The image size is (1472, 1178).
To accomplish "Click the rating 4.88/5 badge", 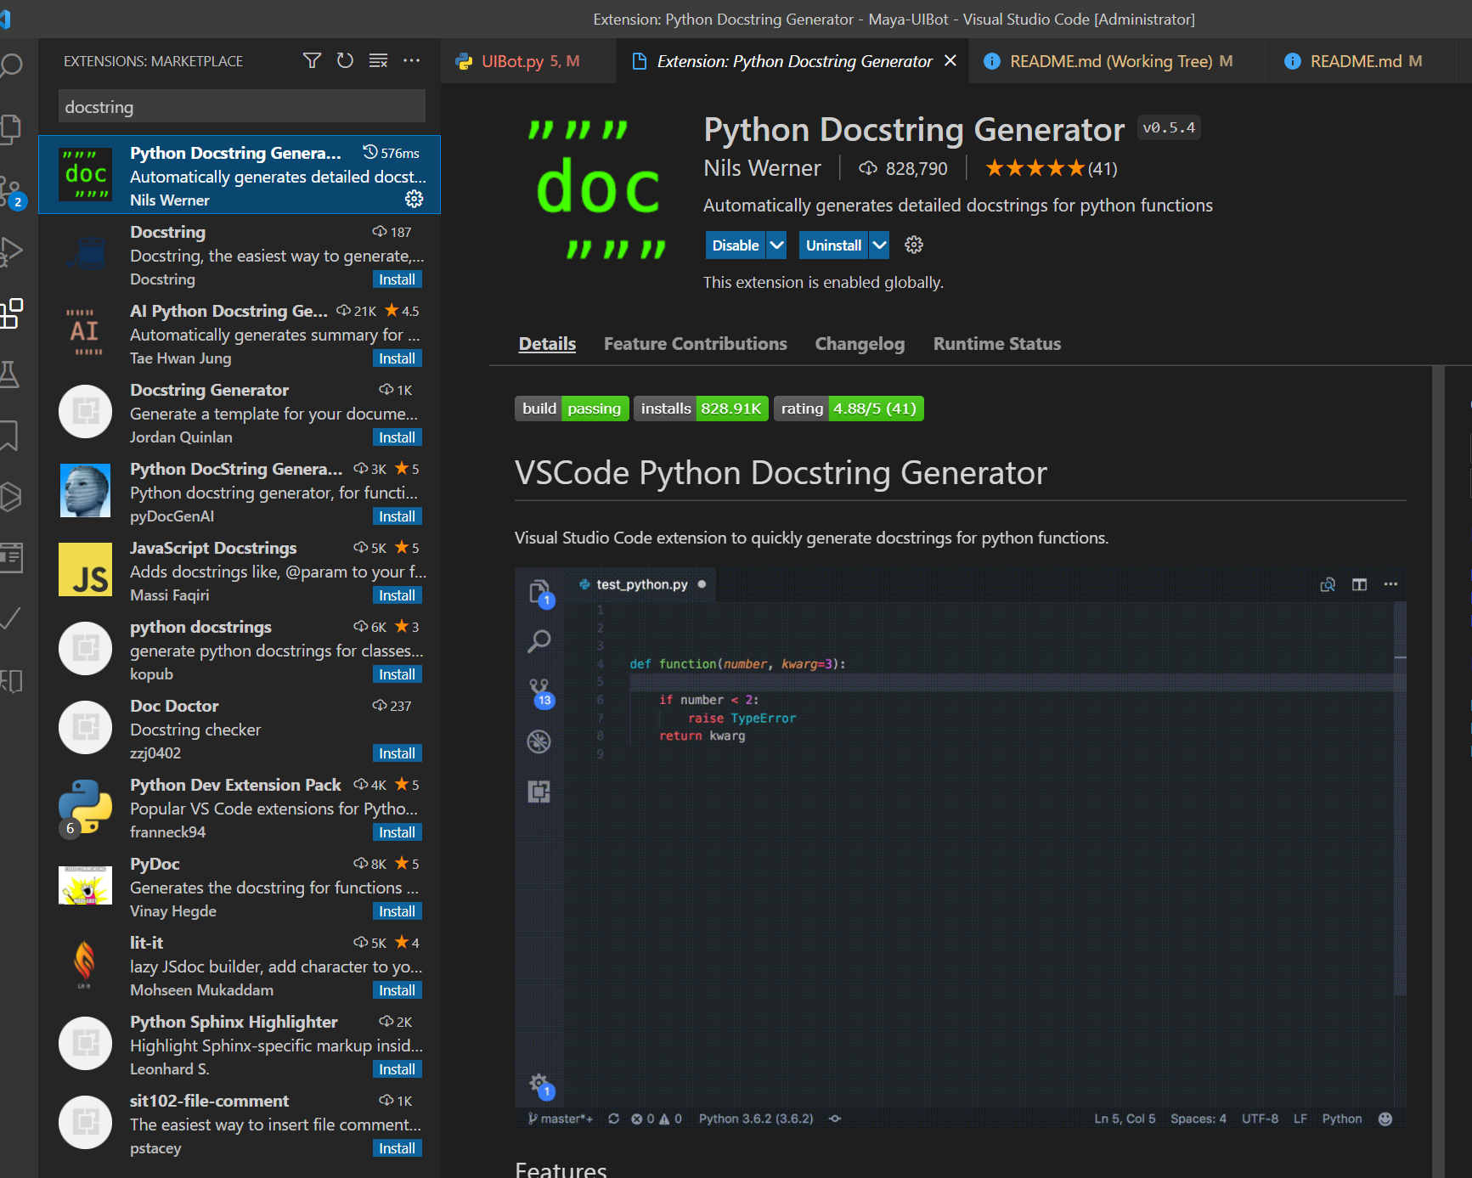I will [x=849, y=409].
